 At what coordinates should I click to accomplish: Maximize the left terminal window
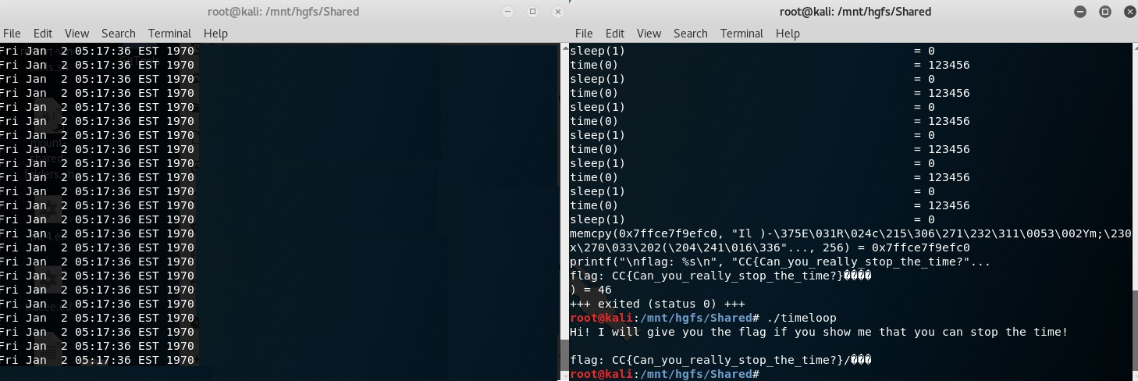coord(533,12)
